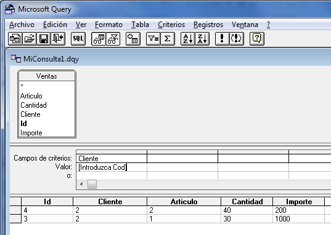Click the Microsoft Query title bar icon
The height and width of the screenshot is (235, 331).
(10, 9)
